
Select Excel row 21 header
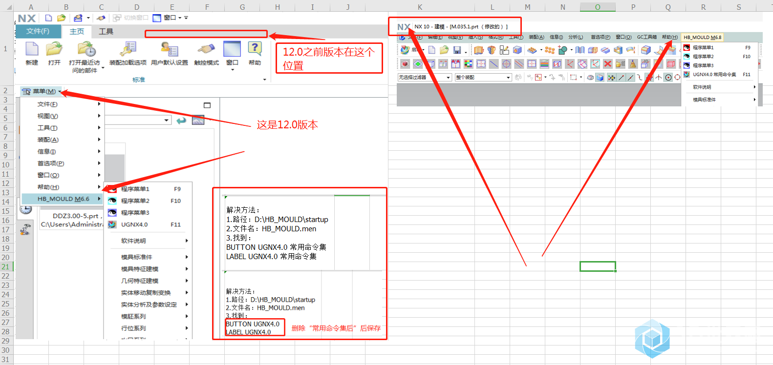coord(6,266)
